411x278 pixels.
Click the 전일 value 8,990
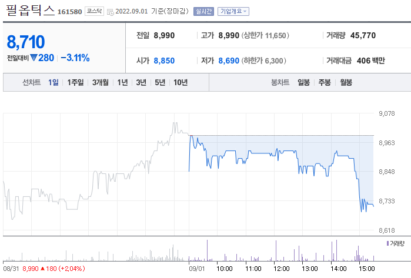164,35
